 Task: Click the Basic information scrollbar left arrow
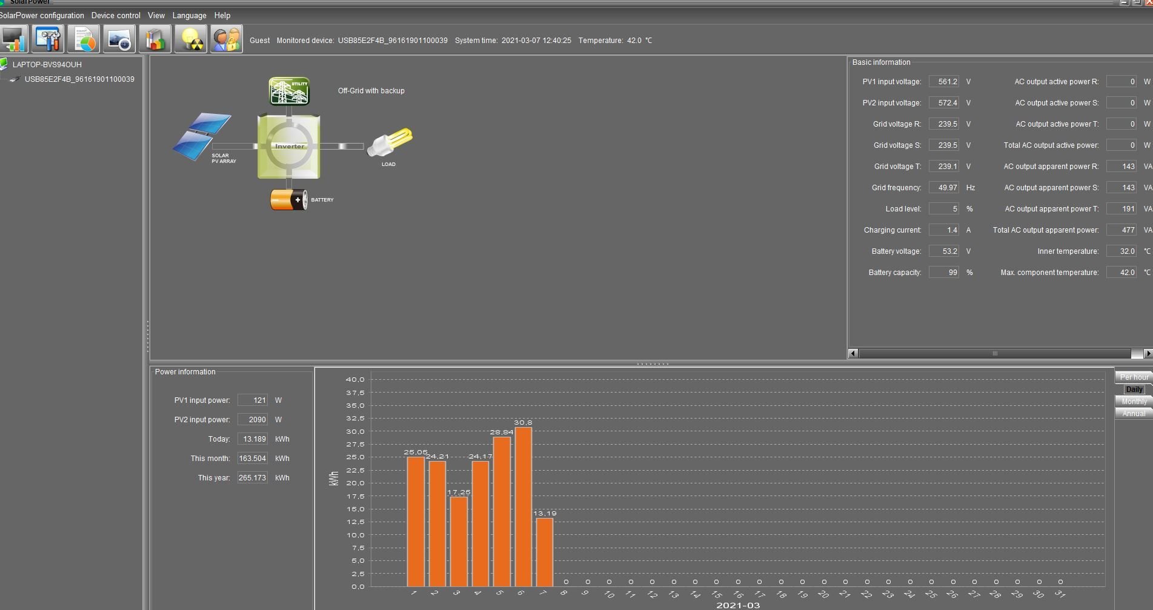853,353
